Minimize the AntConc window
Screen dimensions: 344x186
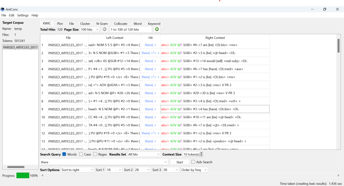pos(312,9)
